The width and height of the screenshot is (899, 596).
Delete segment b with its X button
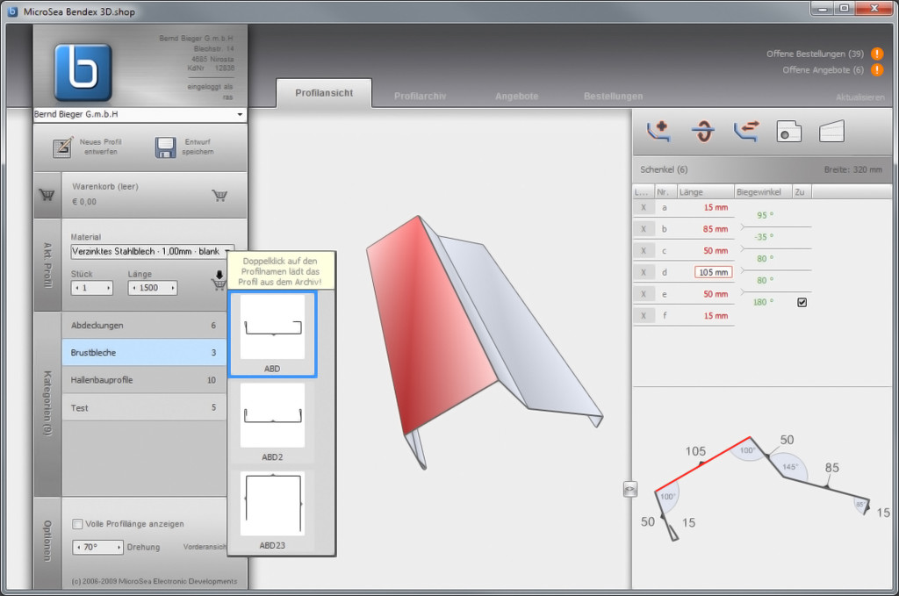coord(644,229)
